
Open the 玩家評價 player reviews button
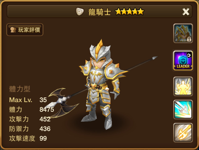click(x=25, y=30)
